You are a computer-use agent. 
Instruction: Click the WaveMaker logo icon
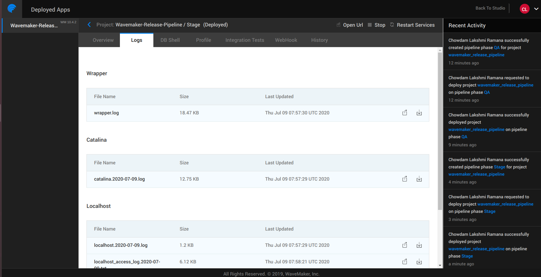point(12,9)
